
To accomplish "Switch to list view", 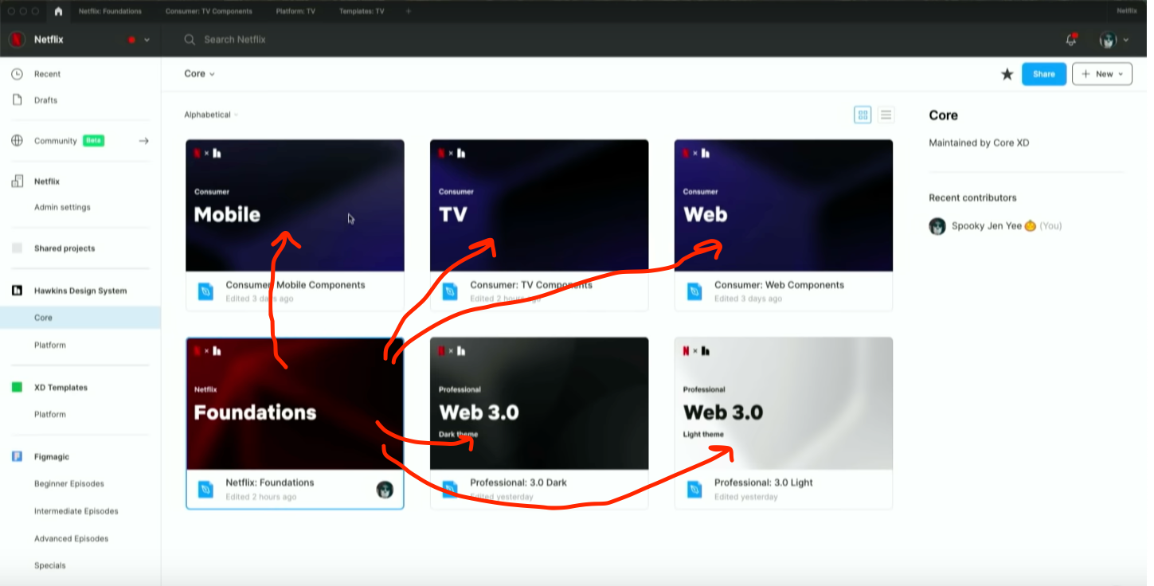I will (x=886, y=115).
